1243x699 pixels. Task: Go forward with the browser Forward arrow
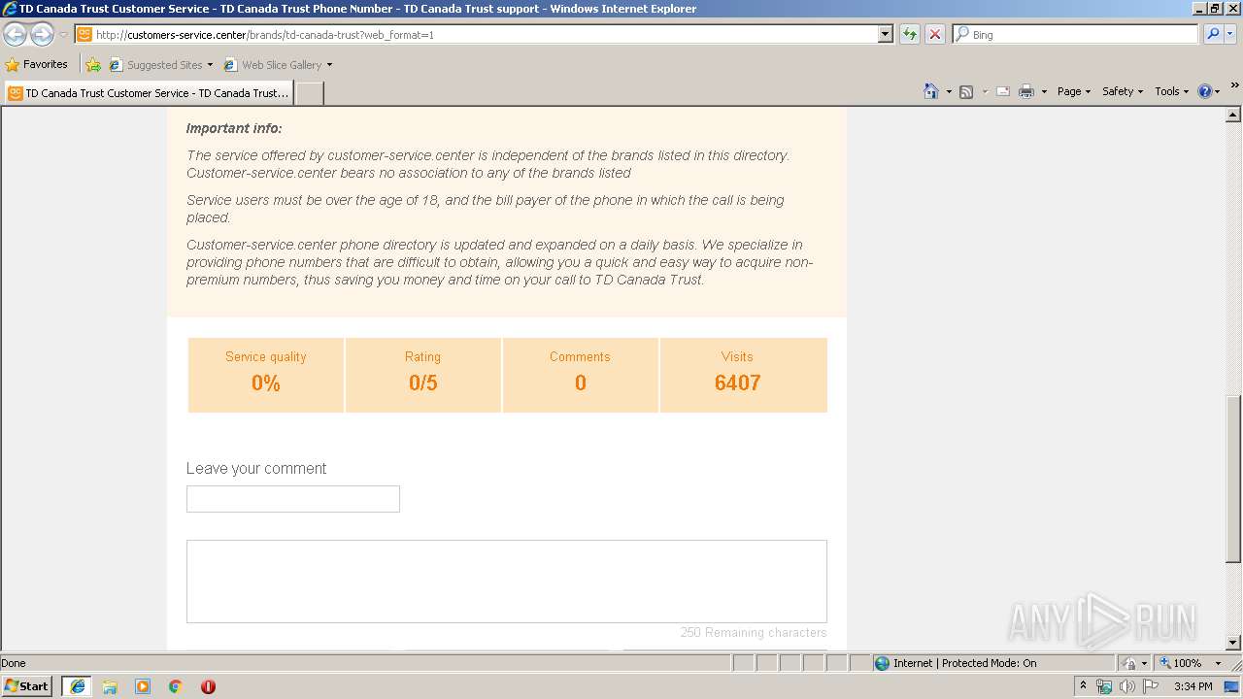coord(42,34)
